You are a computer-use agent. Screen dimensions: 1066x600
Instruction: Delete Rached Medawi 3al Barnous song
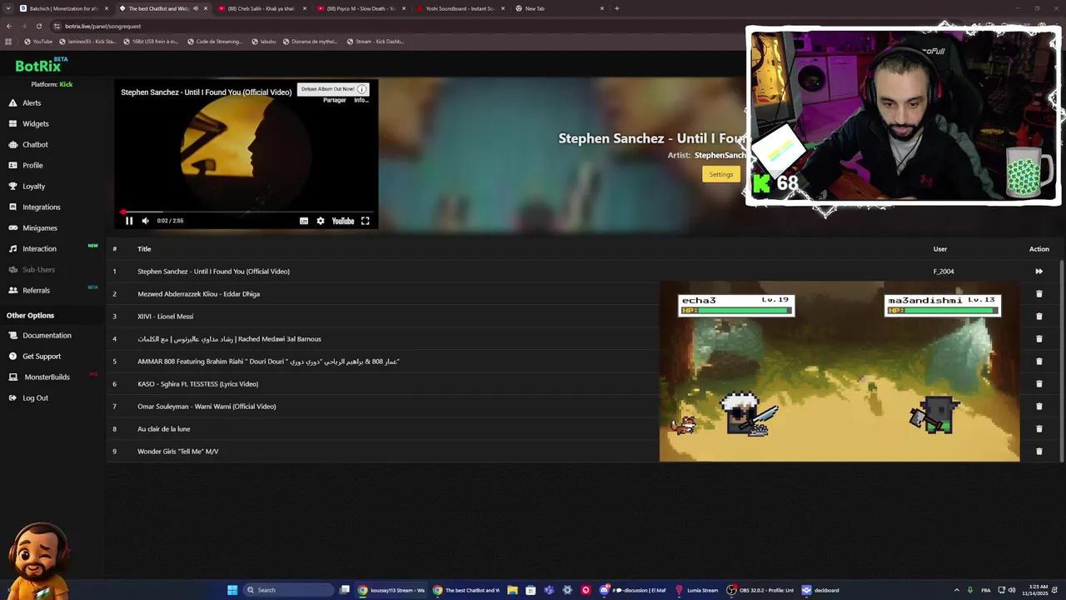click(1039, 338)
